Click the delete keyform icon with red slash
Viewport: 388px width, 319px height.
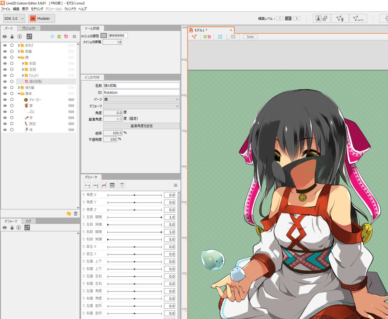pos(104,185)
